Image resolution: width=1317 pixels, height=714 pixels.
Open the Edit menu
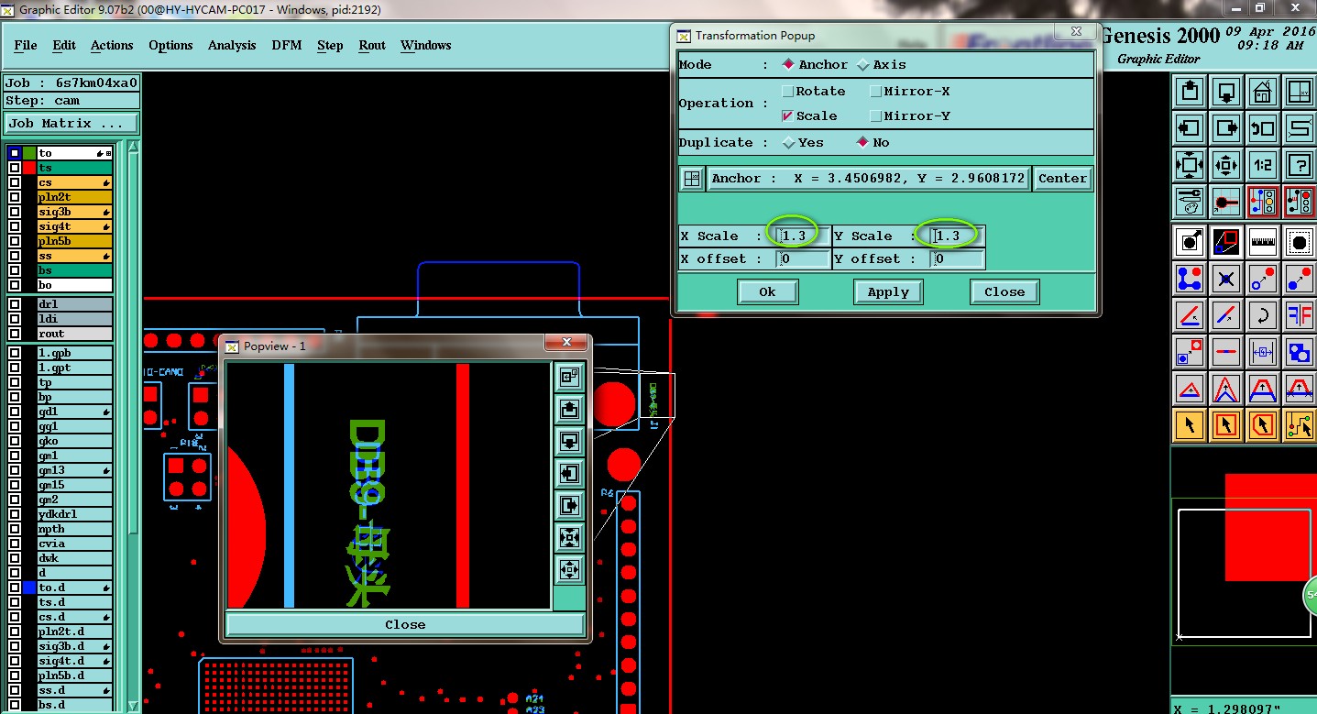coord(64,45)
